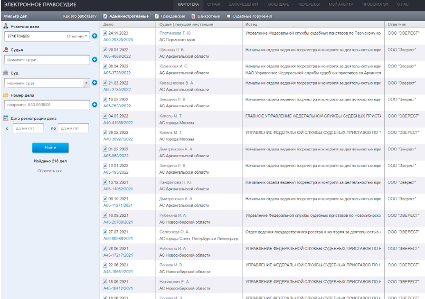Expand the court name dropdown arrow

pos(86,83)
